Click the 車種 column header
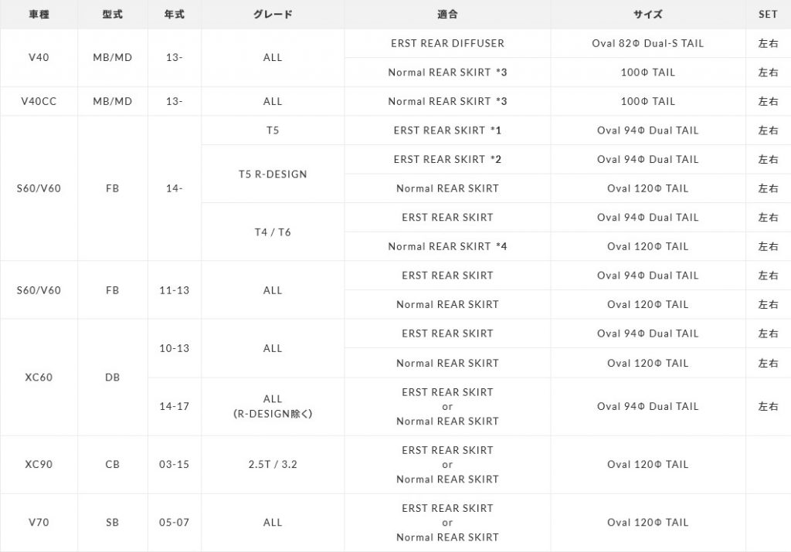791x552 pixels. coord(38,15)
